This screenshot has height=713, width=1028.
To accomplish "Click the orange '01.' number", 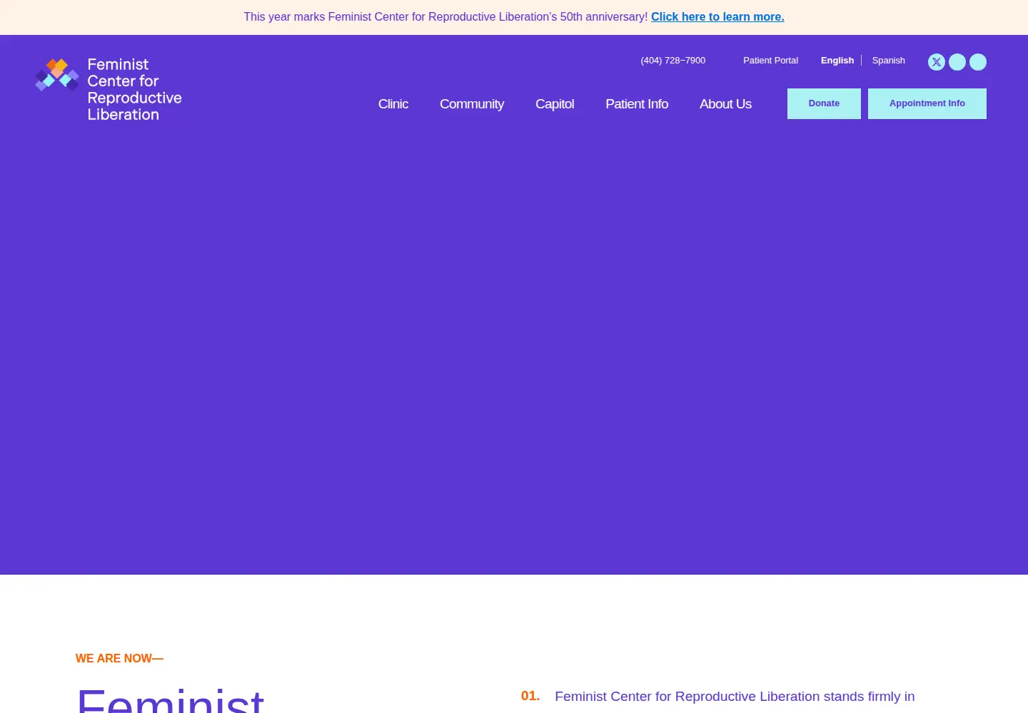I will (x=530, y=696).
